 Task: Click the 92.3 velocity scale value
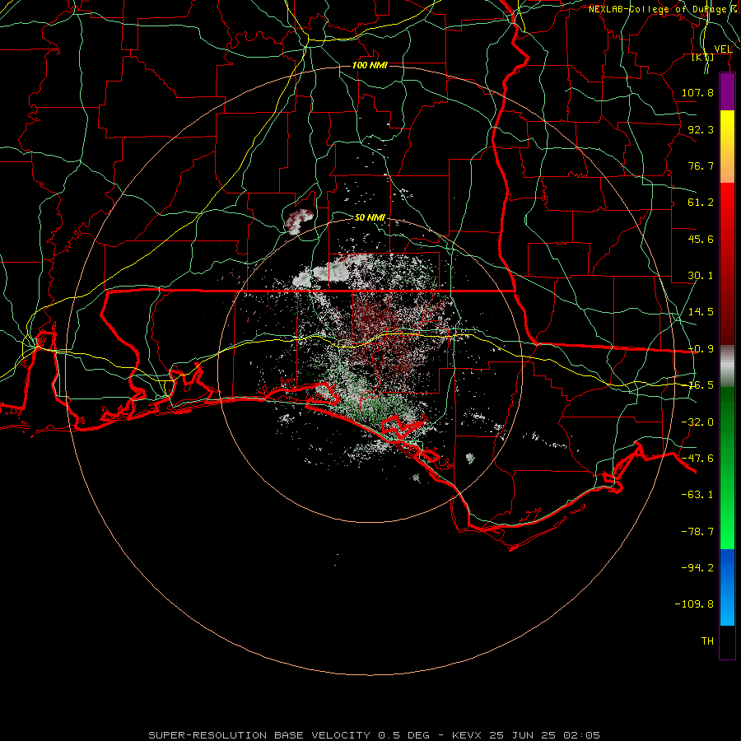click(701, 129)
